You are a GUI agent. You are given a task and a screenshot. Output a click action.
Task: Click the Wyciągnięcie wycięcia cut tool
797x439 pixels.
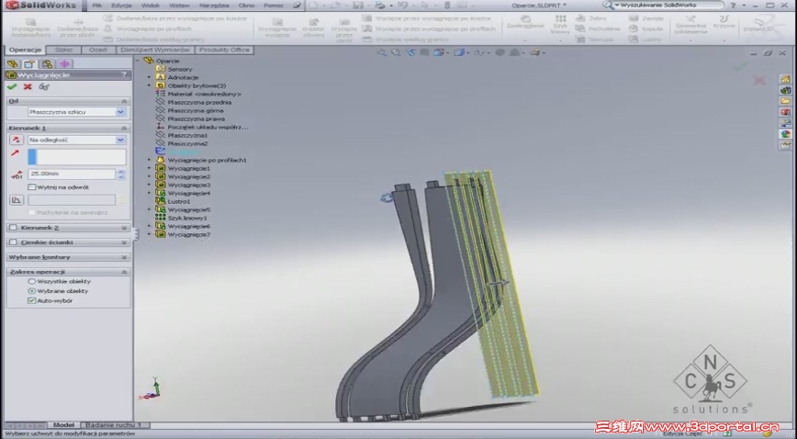point(277,28)
